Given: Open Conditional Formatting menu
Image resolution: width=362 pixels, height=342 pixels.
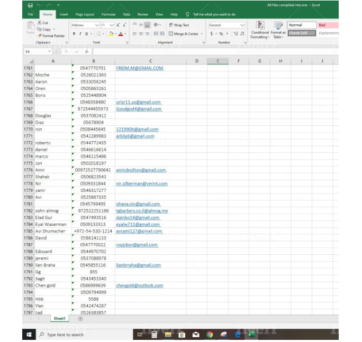Looking at the screenshot, I should click(x=260, y=30).
